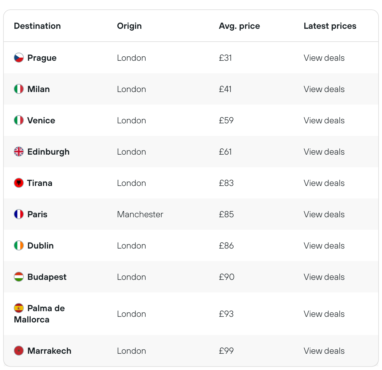
Task: Open View deals for Milan
Action: (x=324, y=89)
